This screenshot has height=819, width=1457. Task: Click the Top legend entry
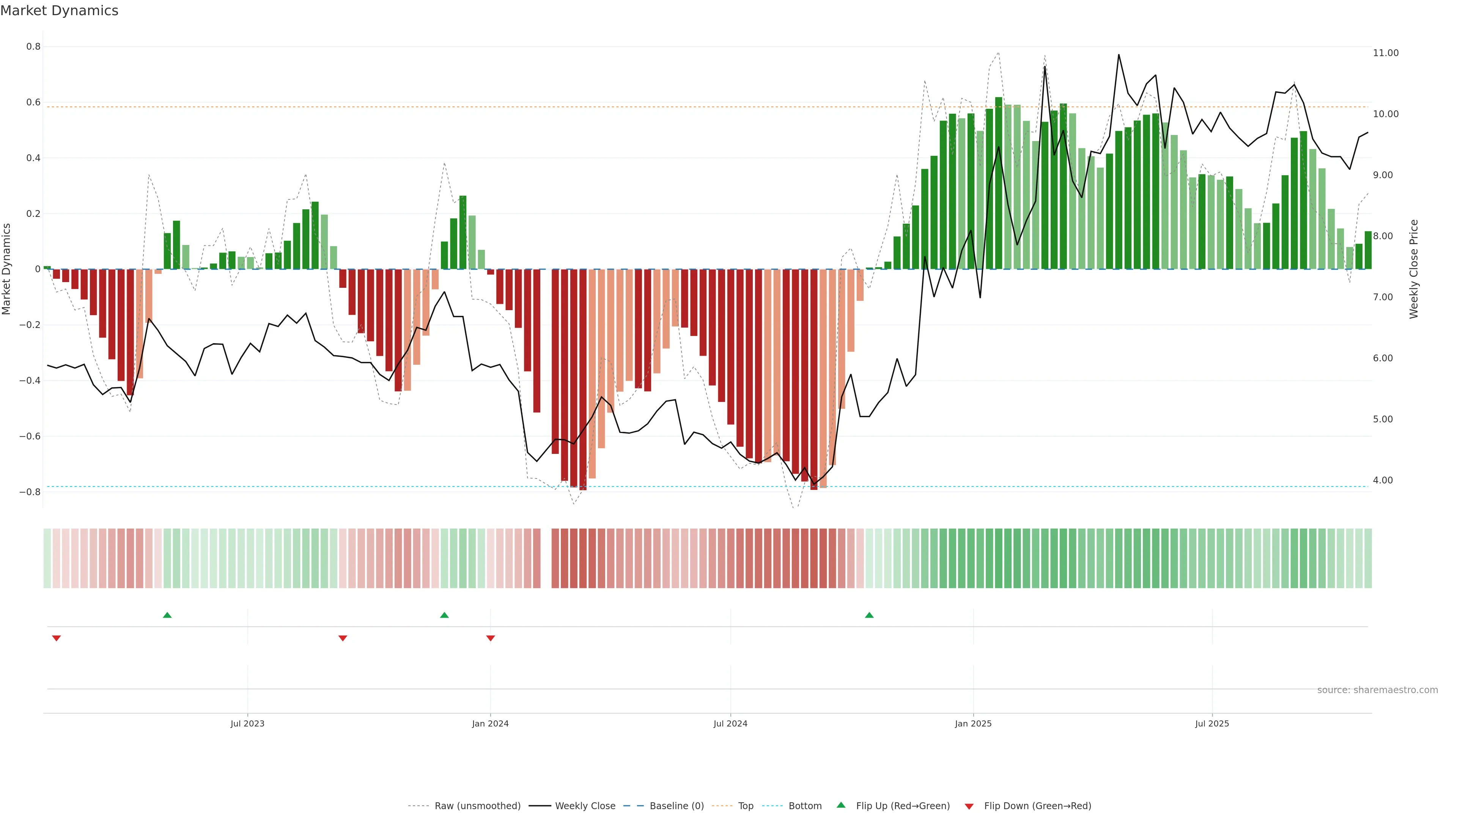pyautogui.click(x=746, y=806)
